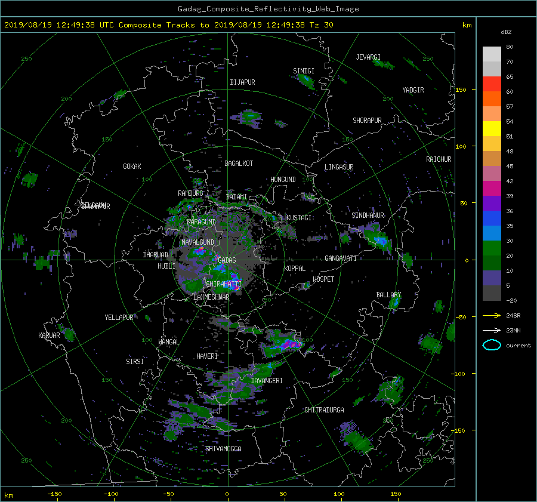Select the light blue 30 dBZ swatch
This screenshot has width=537, height=502.
point(492,233)
